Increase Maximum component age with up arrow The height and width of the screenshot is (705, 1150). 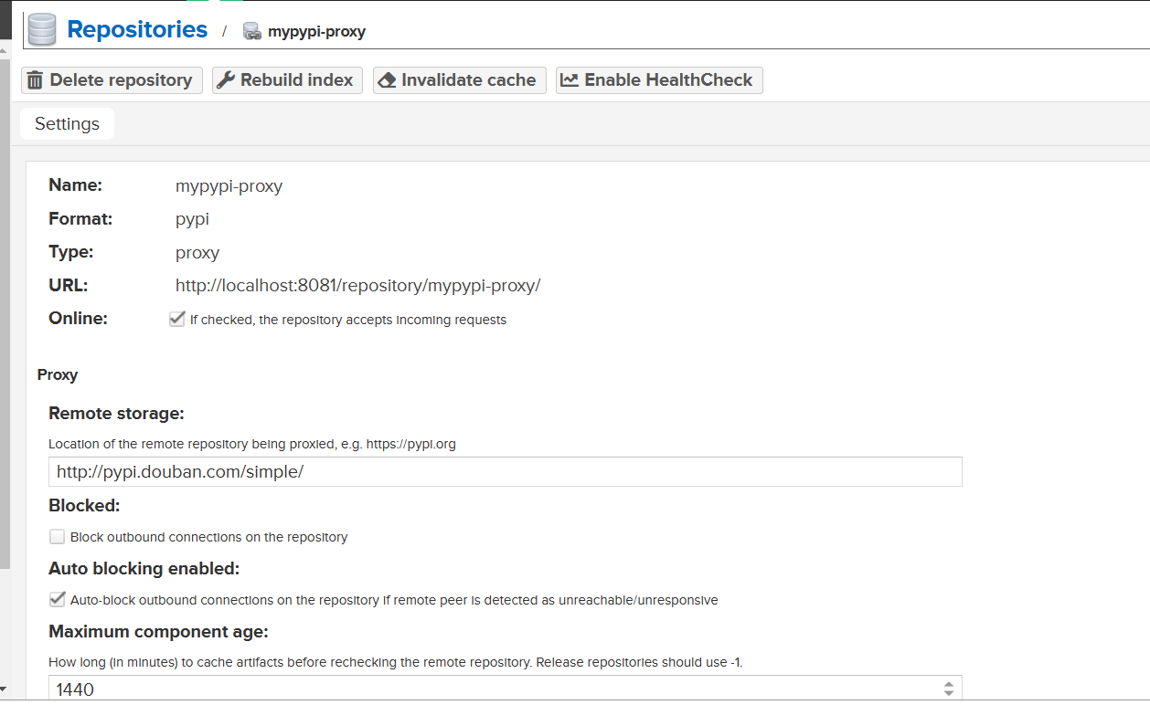[x=949, y=684]
